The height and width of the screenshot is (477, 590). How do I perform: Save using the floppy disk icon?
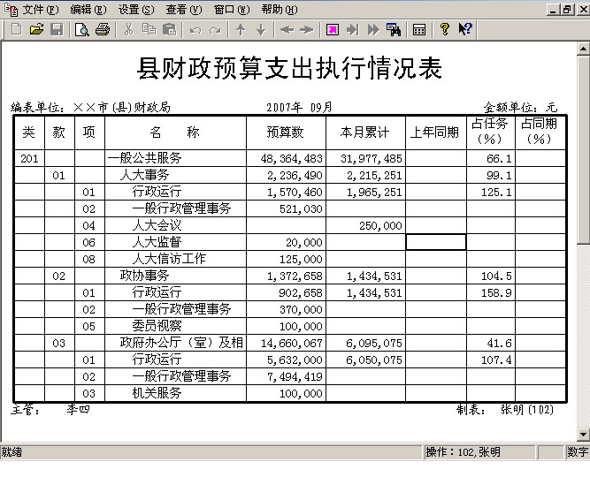(x=57, y=29)
